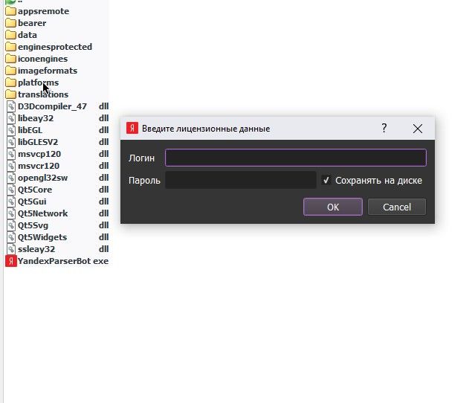
Task: Select the libeay32 file name
Action: coord(36,118)
